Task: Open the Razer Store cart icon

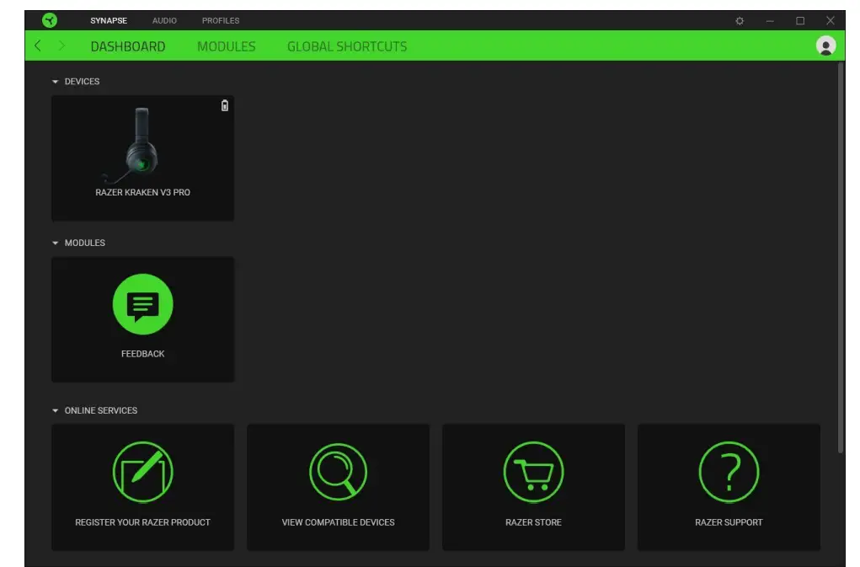Action: 533,472
